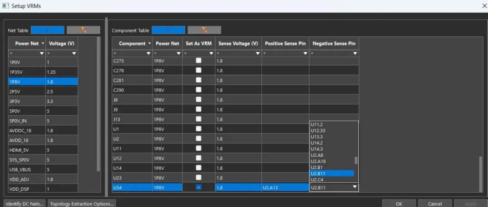The width and height of the screenshot is (488, 207).
Task: Click the Cancel button
Action: (x=435, y=203)
